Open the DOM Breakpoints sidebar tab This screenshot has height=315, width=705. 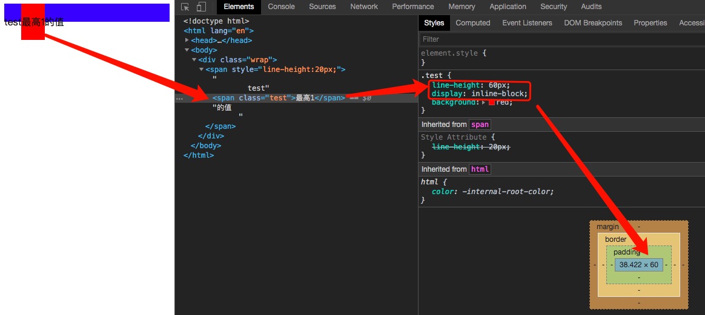click(593, 23)
